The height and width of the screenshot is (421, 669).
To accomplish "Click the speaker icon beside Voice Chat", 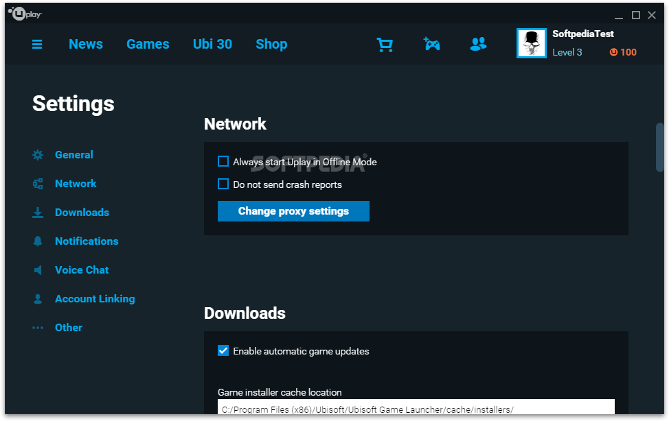I will pyautogui.click(x=38, y=270).
